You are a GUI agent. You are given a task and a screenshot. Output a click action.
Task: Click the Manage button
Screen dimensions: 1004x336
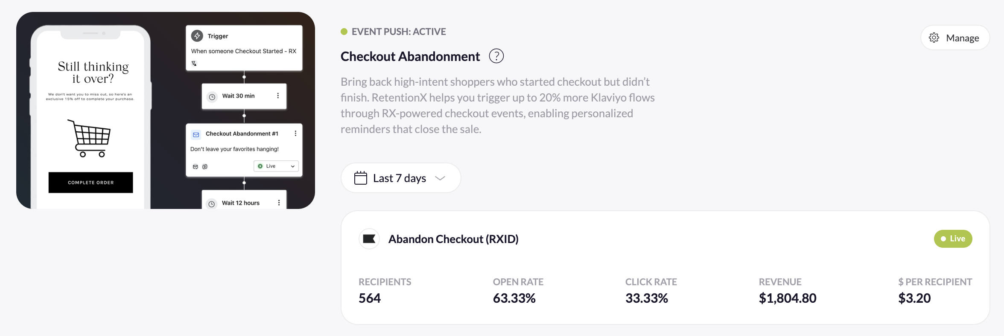tap(955, 38)
